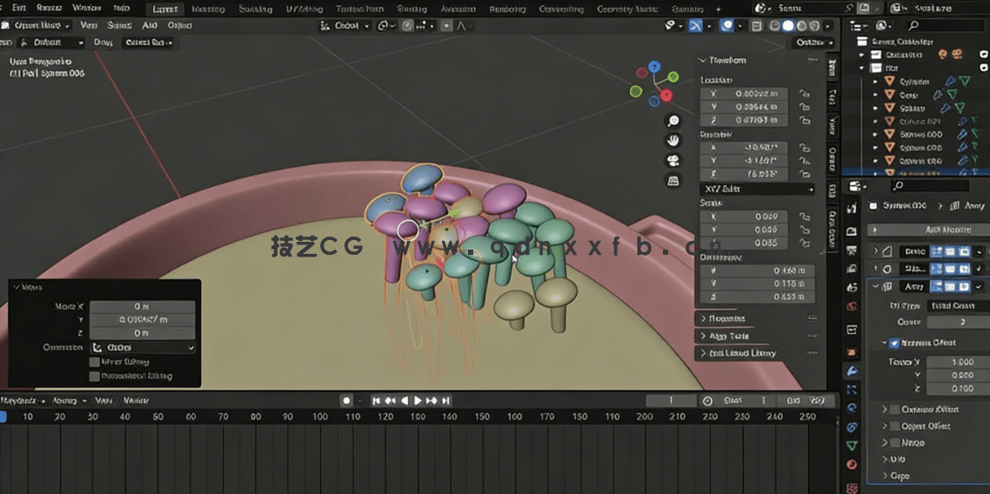990x494 pixels.
Task: Switch perspective/orthographic with the grid icon
Action: point(673,180)
